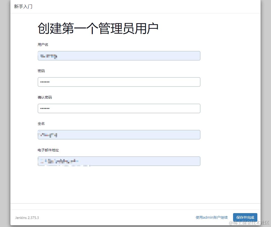Click the 用户名 input field
Image resolution: width=271 pixels, height=227 pixels.
click(x=119, y=55)
